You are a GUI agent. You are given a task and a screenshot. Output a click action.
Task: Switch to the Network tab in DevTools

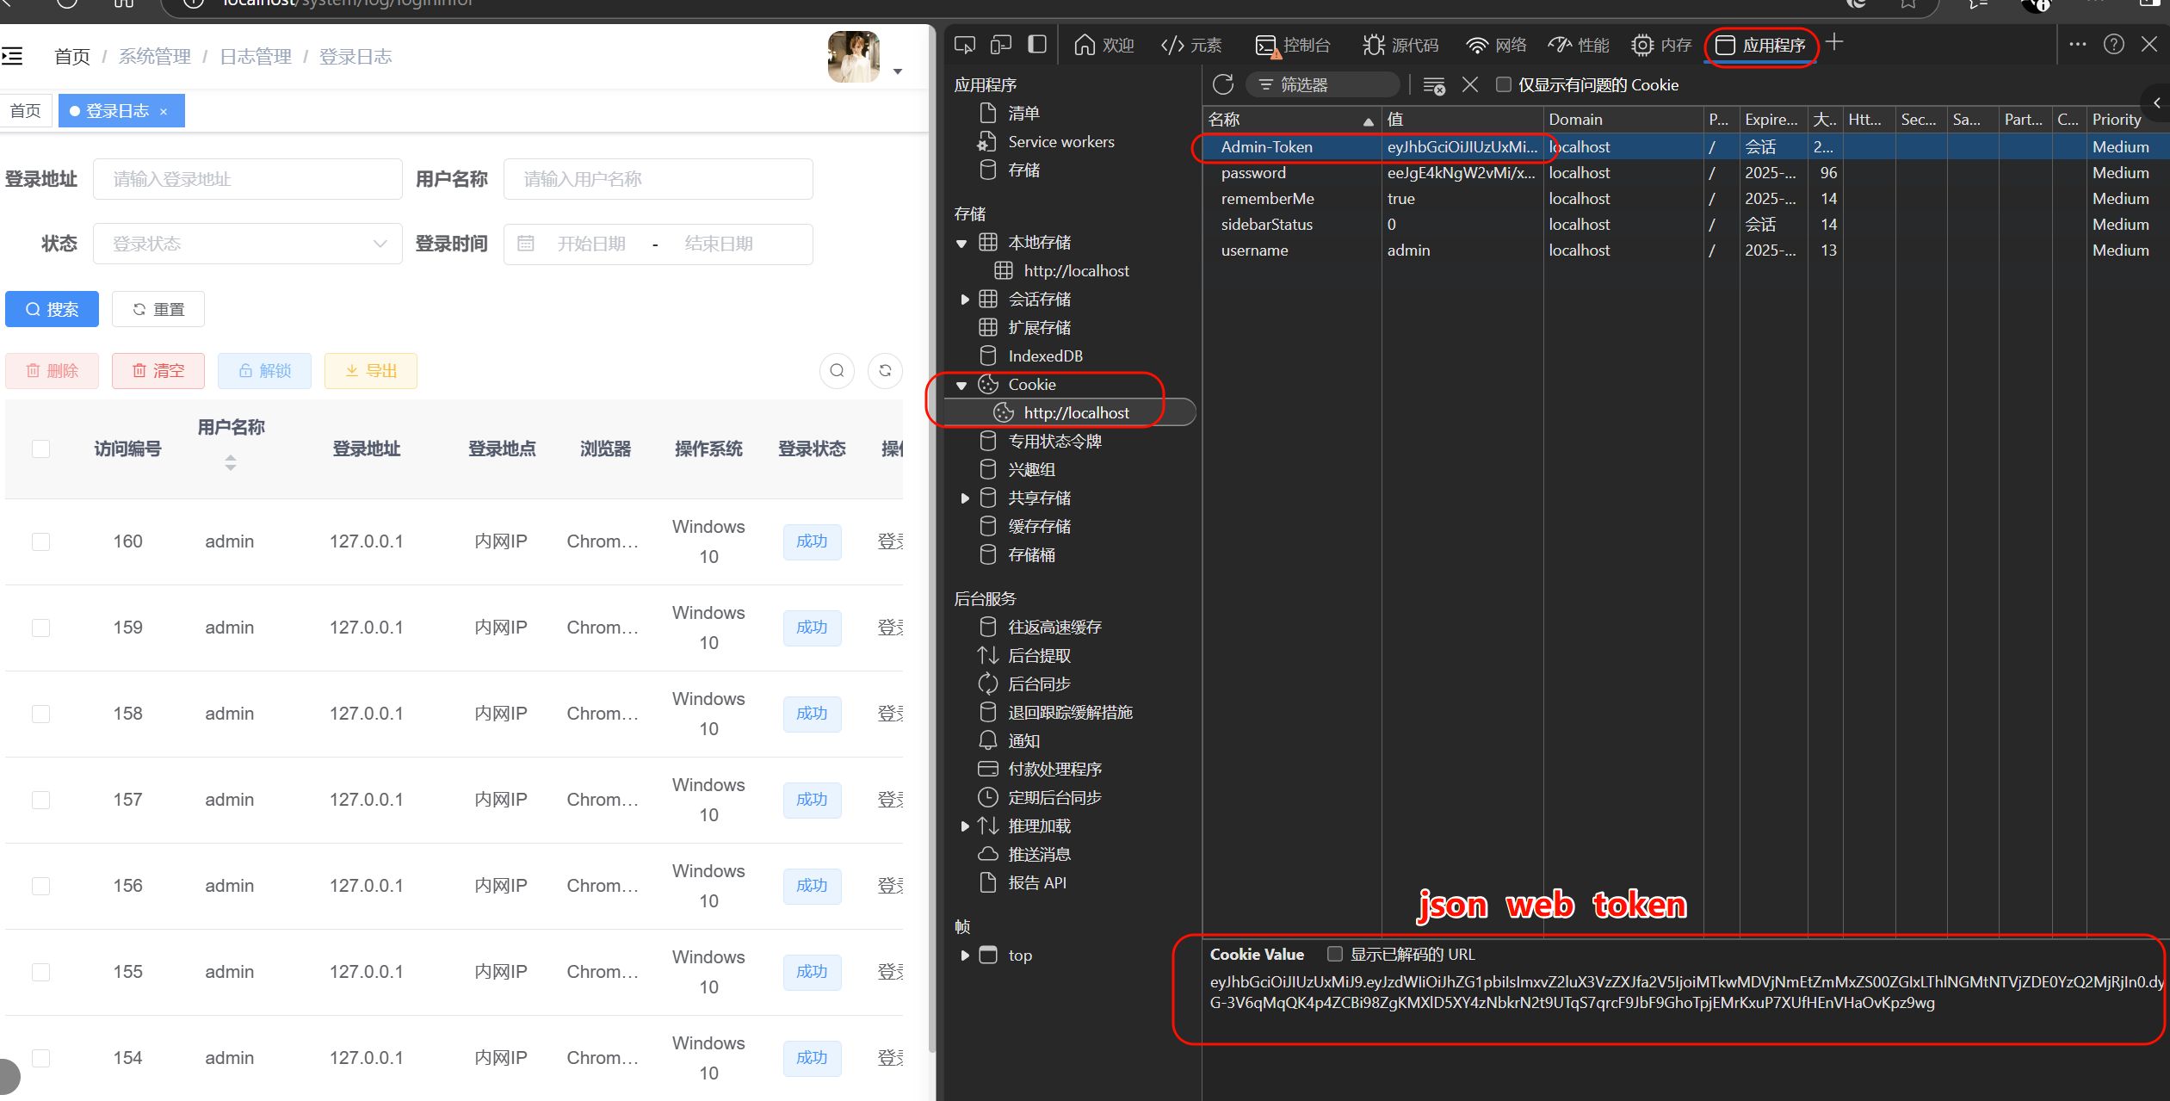pyautogui.click(x=1497, y=45)
